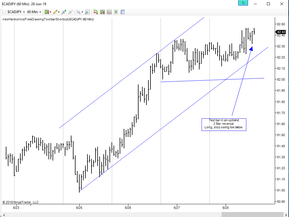Click the zoom frame magnifier icon

tap(87, 12)
